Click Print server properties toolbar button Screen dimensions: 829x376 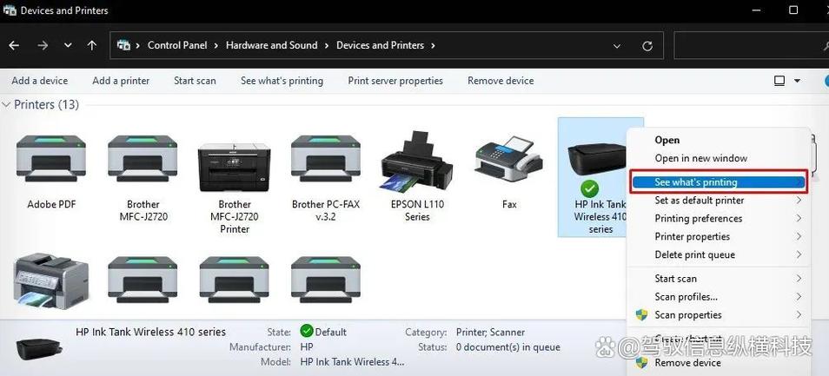point(395,81)
